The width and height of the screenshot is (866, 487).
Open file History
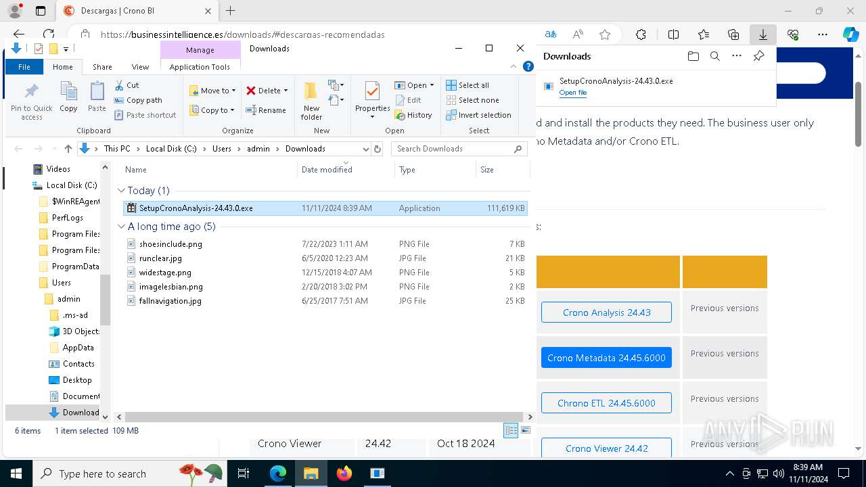(413, 115)
